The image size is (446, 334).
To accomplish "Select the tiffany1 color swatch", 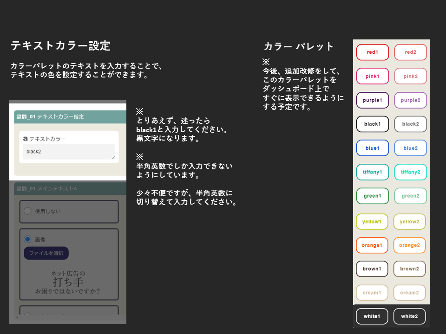I will 372,172.
